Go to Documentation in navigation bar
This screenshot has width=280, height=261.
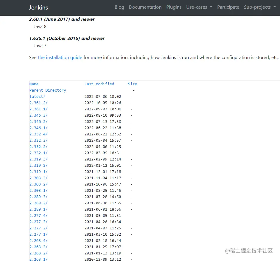pos(145,7)
